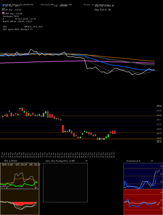Click the white 50 Day EMA legend swatch
The height and width of the screenshot is (215, 163).
tap(3, 9)
